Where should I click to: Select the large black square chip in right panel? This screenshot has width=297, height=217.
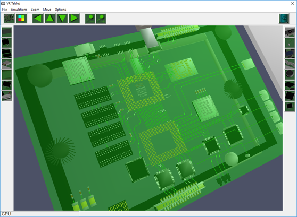pos(290,96)
